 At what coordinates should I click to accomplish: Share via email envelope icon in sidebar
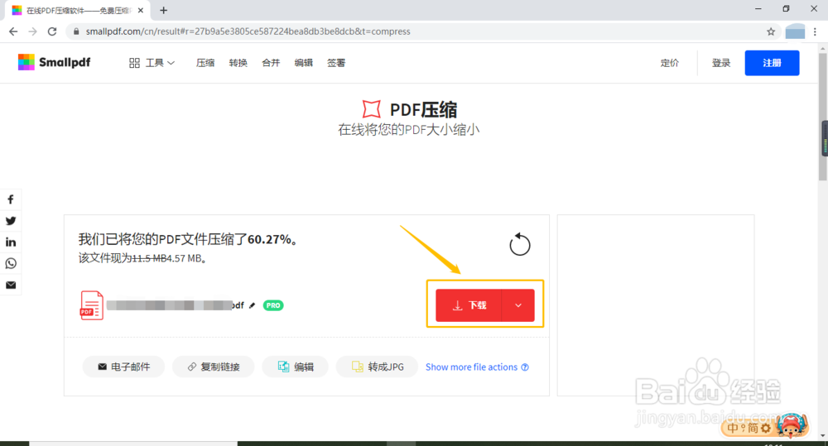coord(11,285)
